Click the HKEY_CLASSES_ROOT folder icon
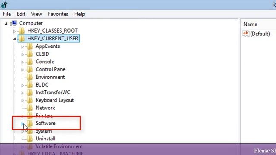 point(22,31)
